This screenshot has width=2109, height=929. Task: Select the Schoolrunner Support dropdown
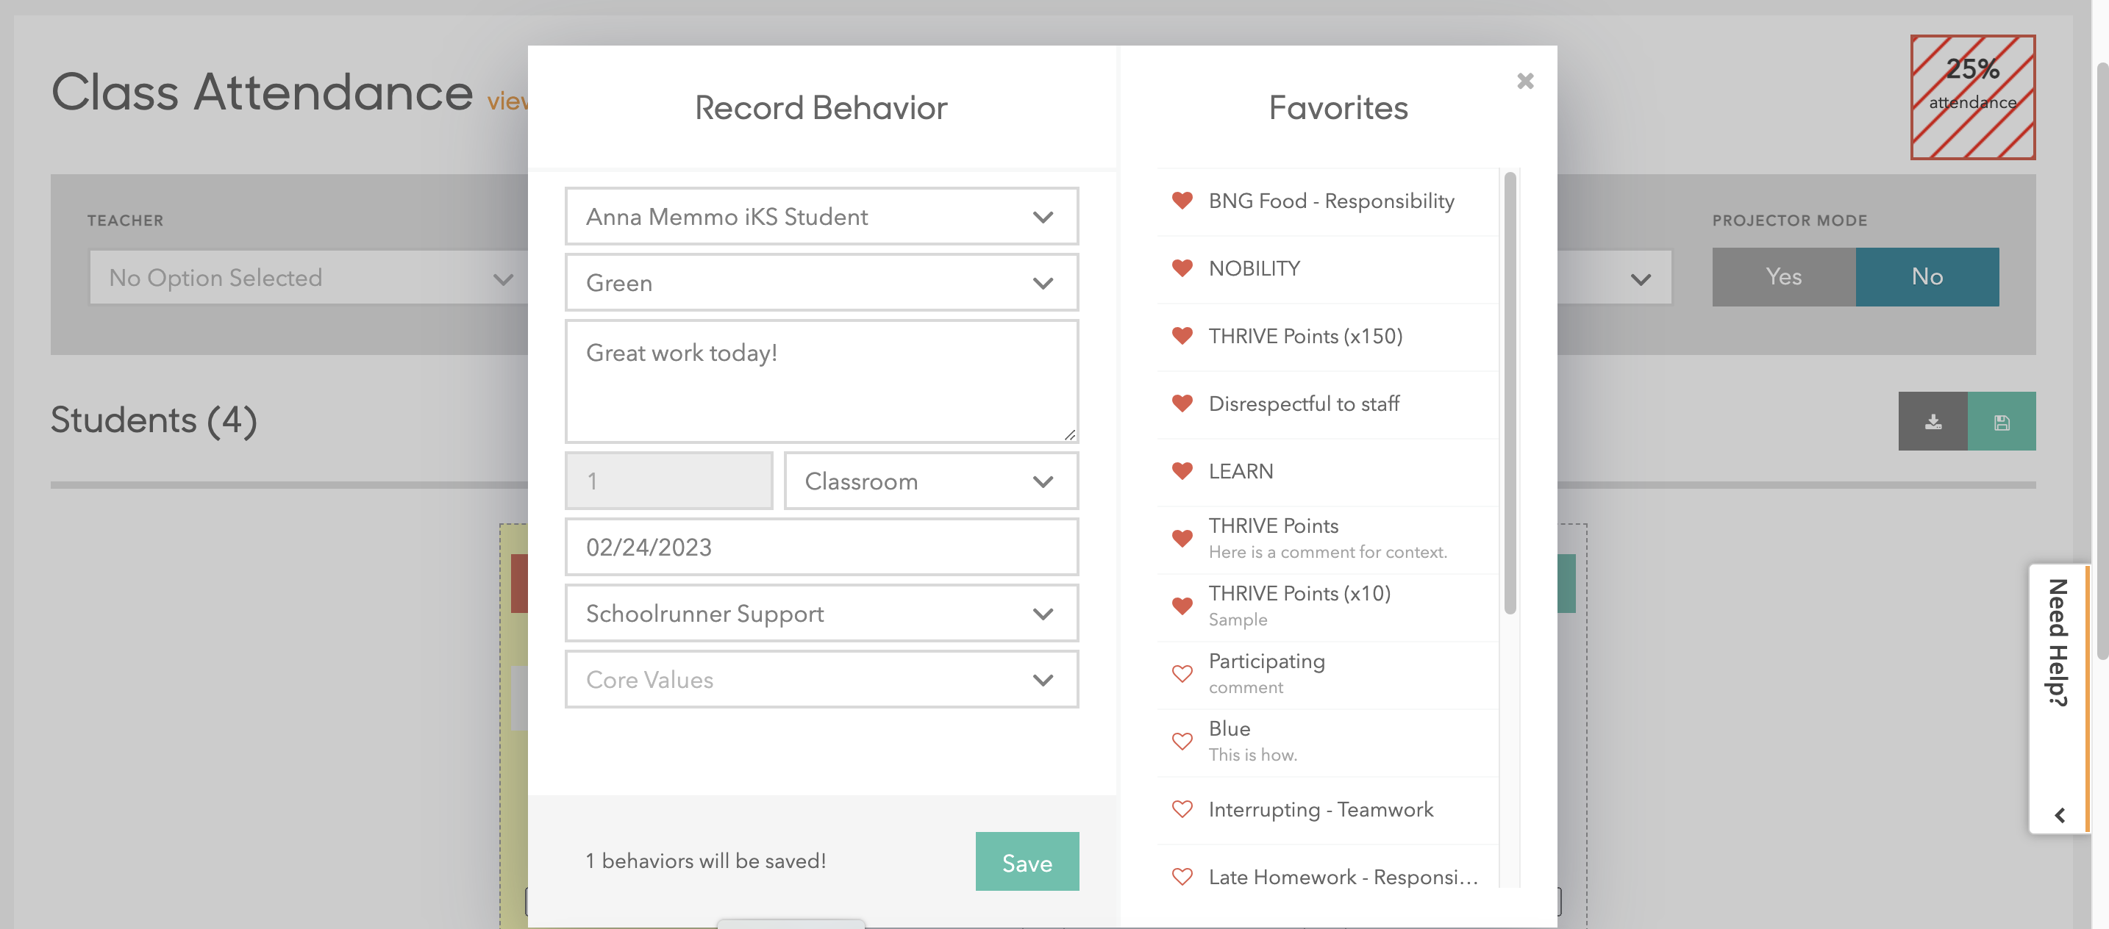click(822, 613)
